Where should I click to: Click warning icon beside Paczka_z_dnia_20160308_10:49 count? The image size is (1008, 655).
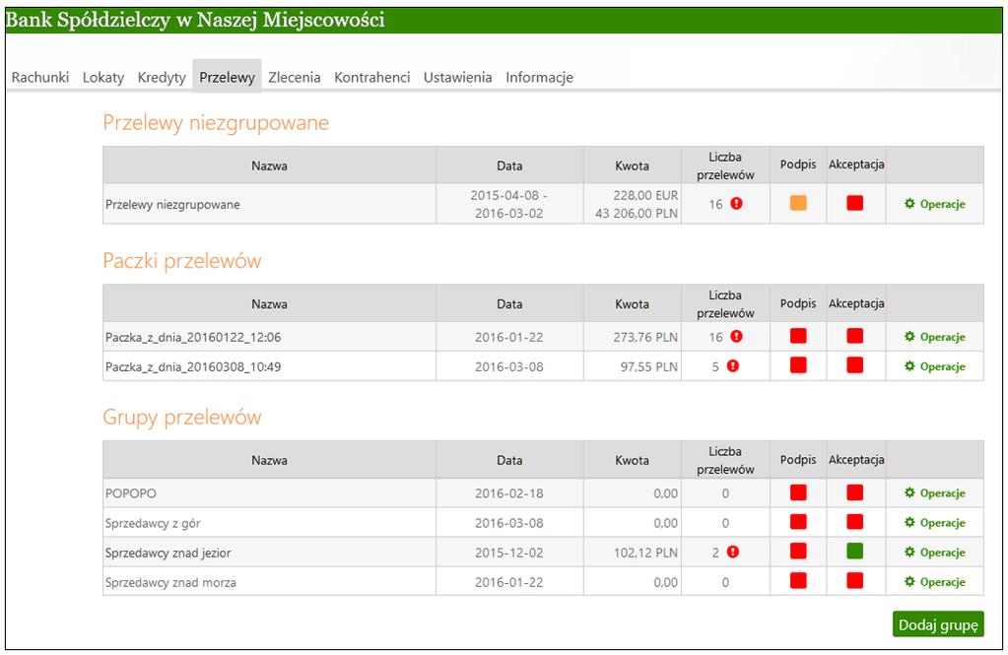tap(733, 365)
